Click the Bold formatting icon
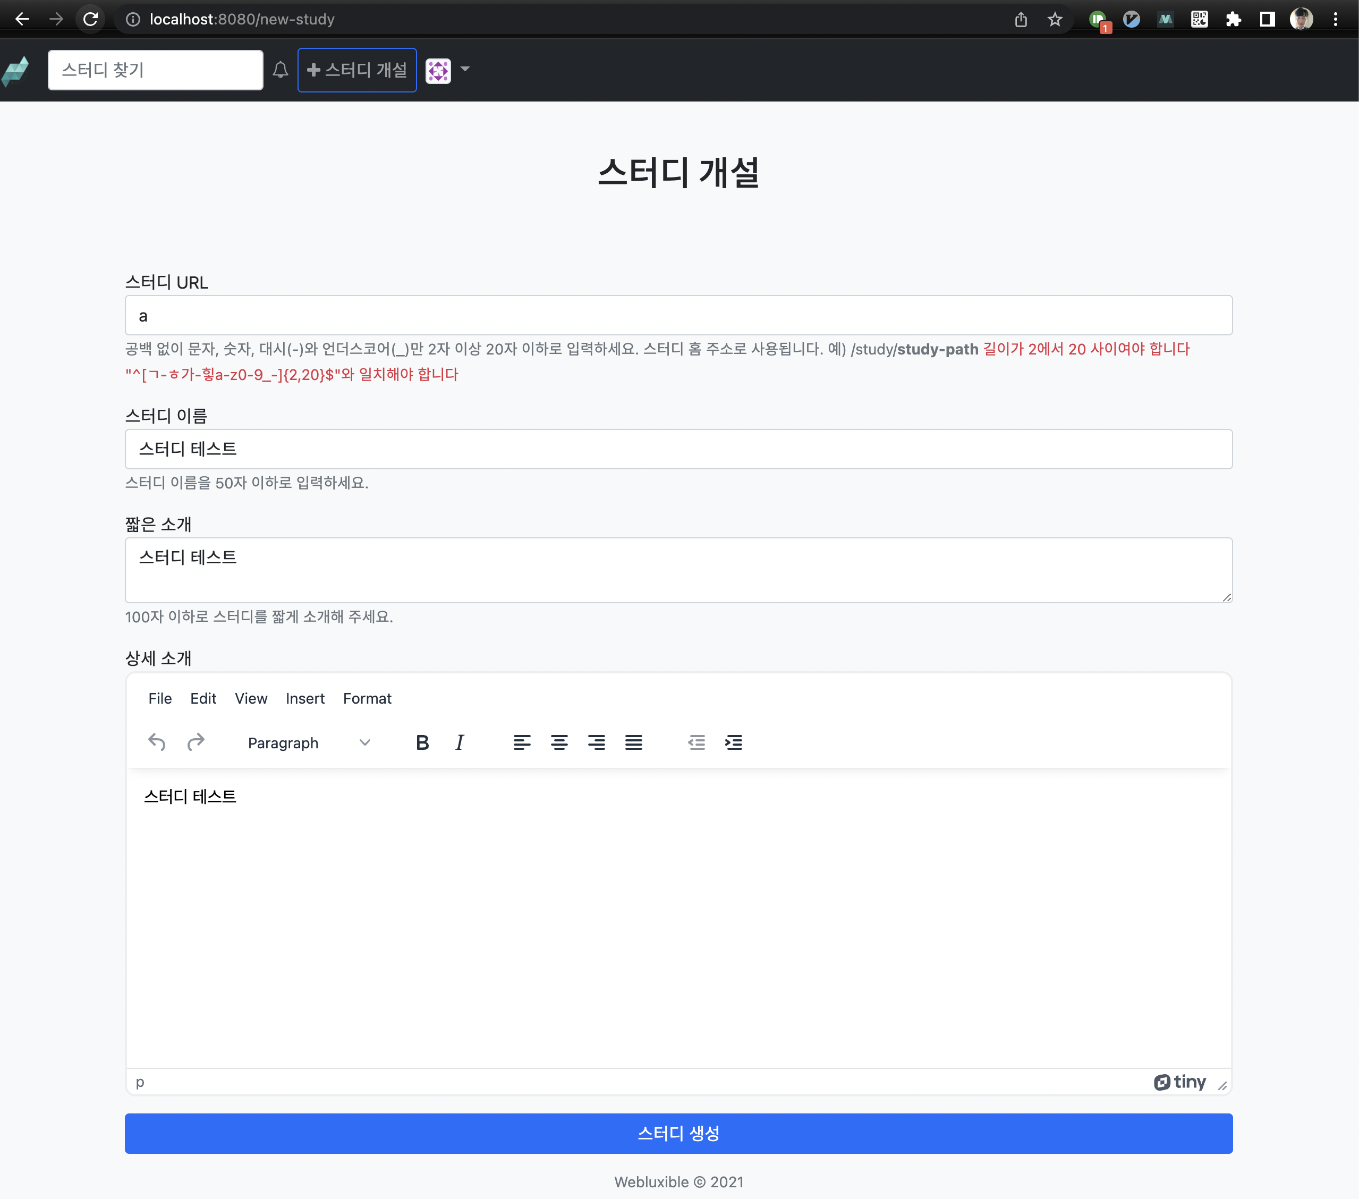 click(x=422, y=742)
